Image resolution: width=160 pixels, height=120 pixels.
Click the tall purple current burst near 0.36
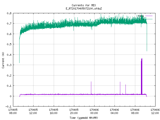pos(142,76)
